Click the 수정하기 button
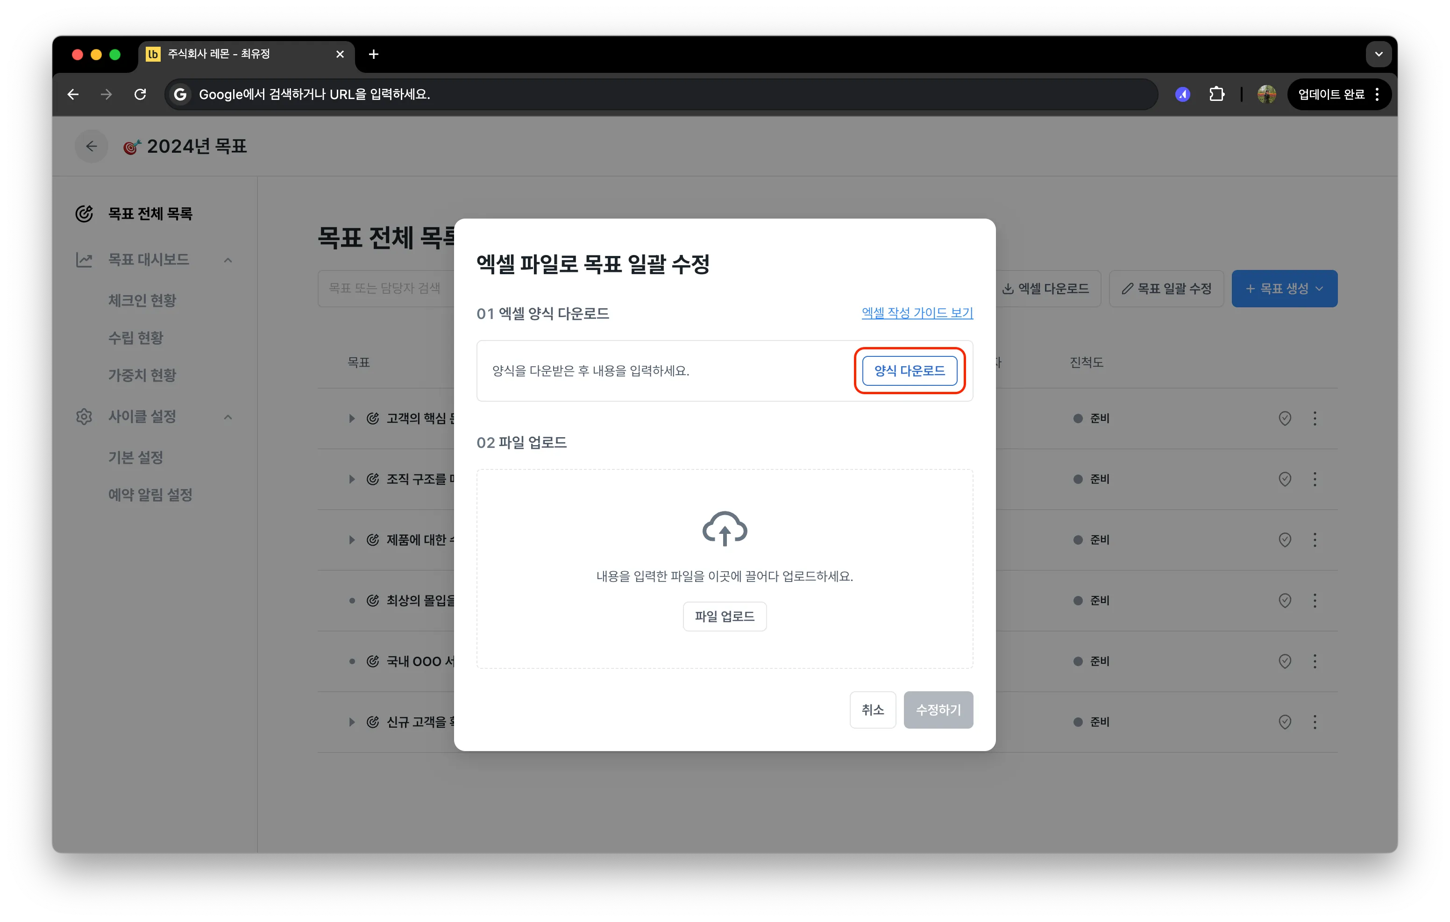Viewport: 1450px width, 922px height. (938, 709)
